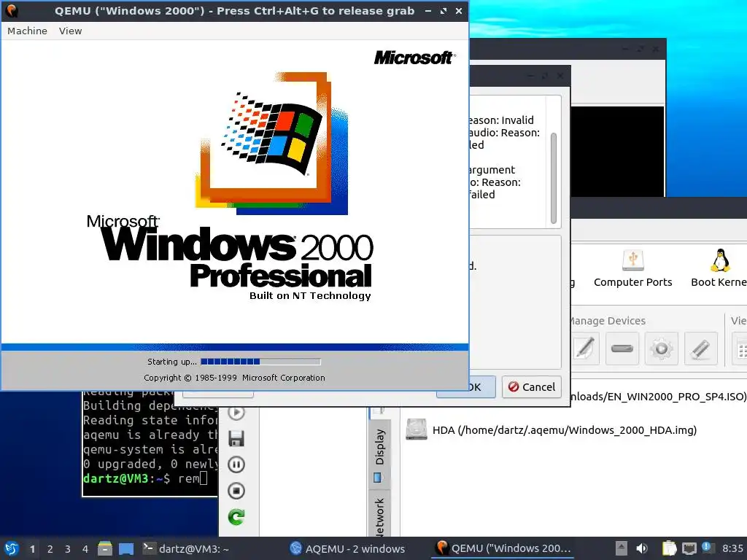
Task: Click the clipboard tray icon
Action: pyautogui.click(x=669, y=548)
